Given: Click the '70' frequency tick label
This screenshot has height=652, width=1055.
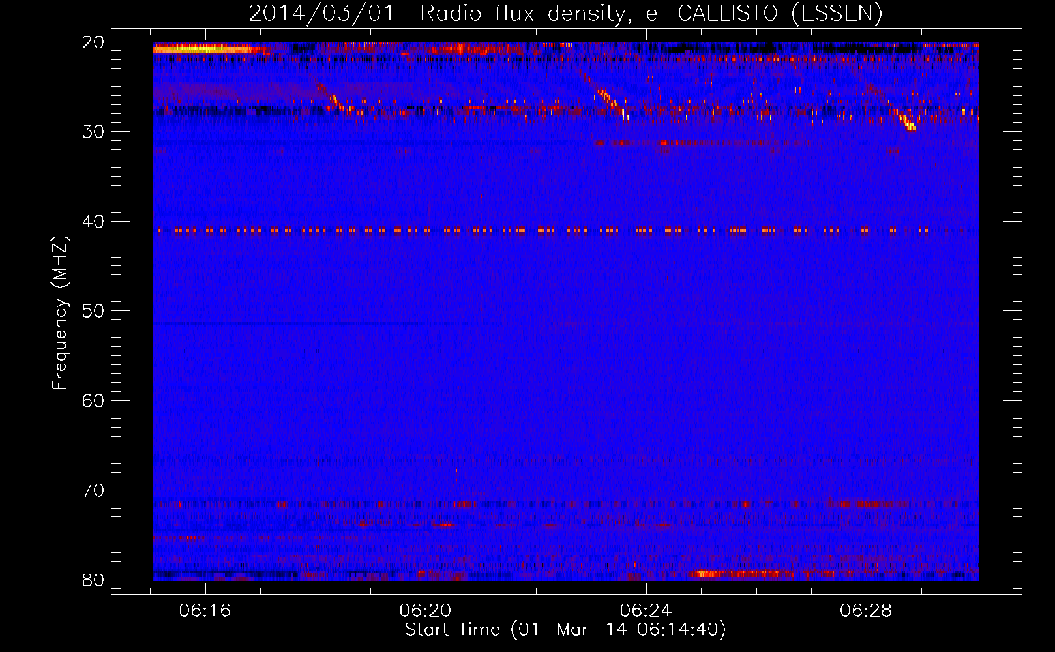Looking at the screenshot, I should 93,490.
